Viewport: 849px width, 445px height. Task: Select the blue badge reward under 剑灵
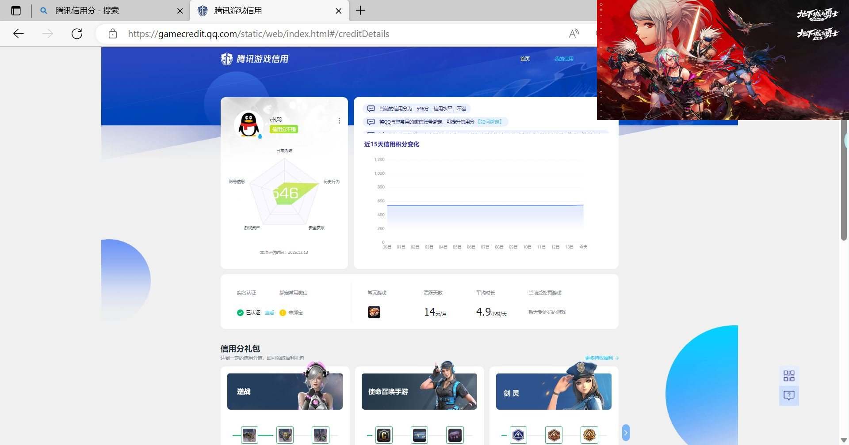point(518,435)
